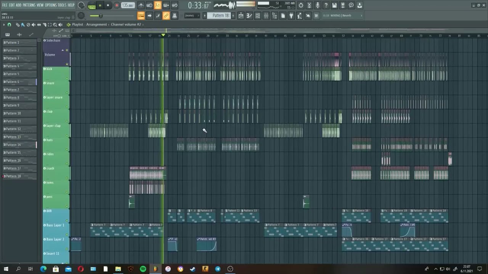Select the draw pencil tool

18,25
